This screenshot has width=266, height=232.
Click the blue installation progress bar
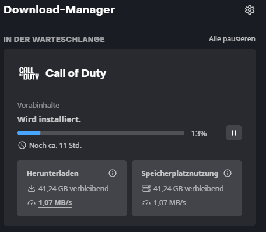point(101,133)
